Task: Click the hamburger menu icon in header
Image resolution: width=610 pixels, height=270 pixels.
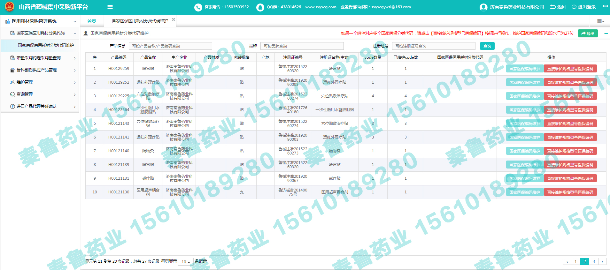Action: pos(110,7)
